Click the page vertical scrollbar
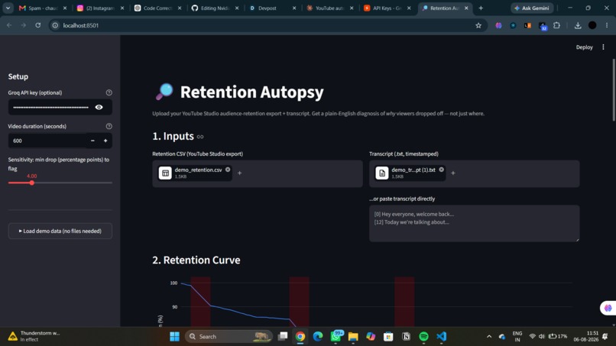The height and width of the screenshot is (346, 616). click(x=614, y=89)
